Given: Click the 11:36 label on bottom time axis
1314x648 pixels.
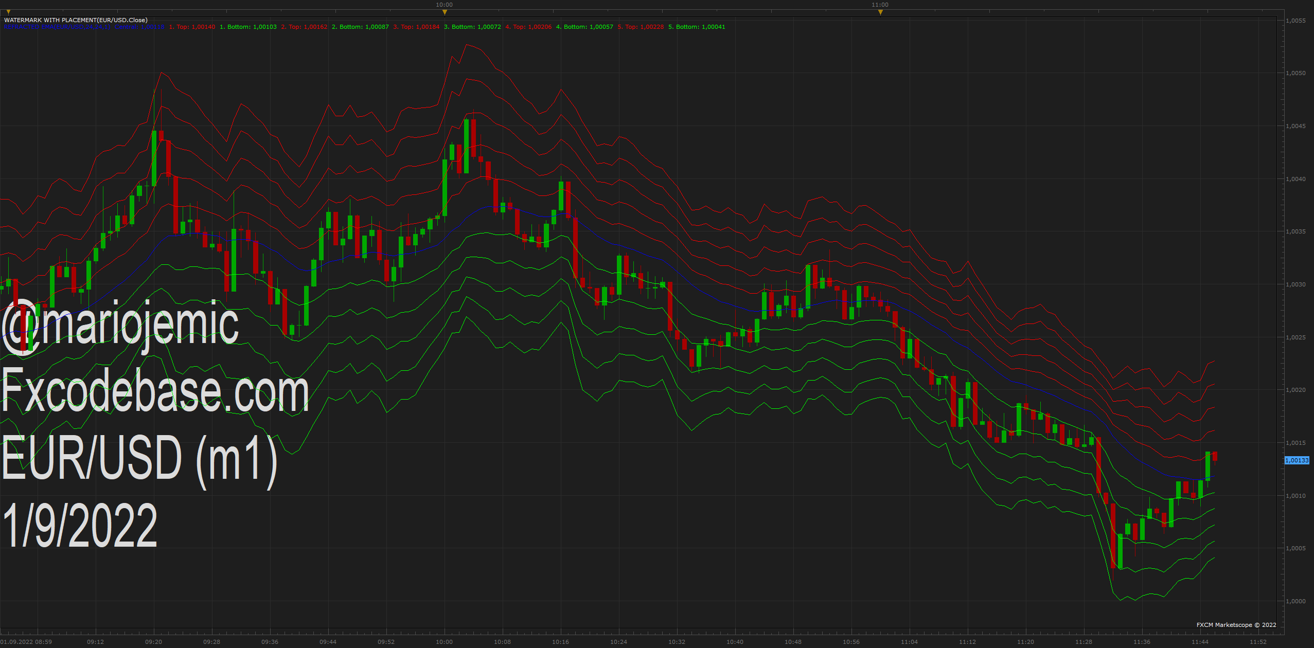Looking at the screenshot, I should [x=1142, y=642].
